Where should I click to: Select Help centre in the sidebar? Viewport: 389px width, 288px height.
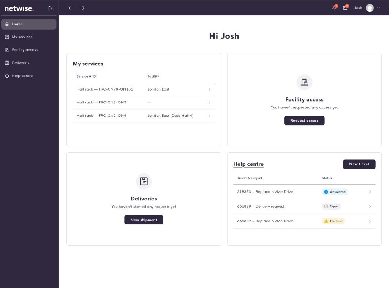tap(22, 76)
